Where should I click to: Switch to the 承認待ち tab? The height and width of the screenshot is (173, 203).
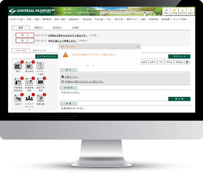[57, 28]
